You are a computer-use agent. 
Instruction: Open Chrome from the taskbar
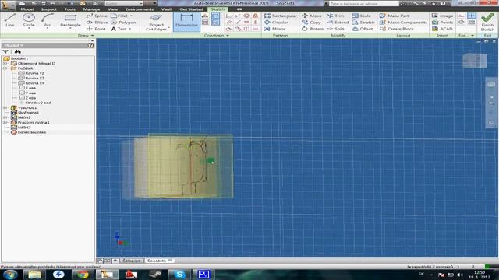(83, 275)
